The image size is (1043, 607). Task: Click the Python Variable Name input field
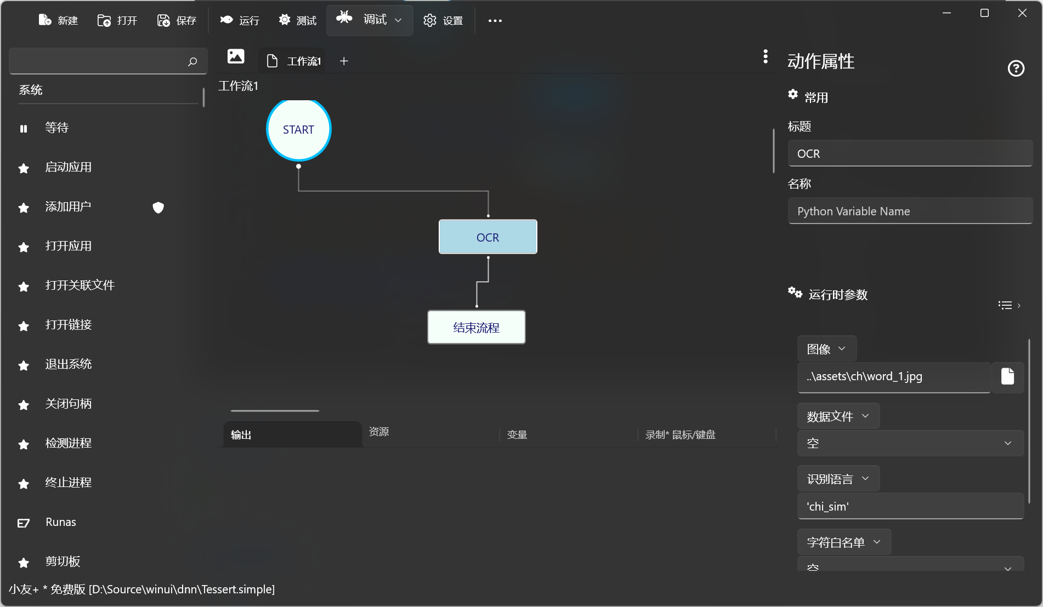coord(910,211)
